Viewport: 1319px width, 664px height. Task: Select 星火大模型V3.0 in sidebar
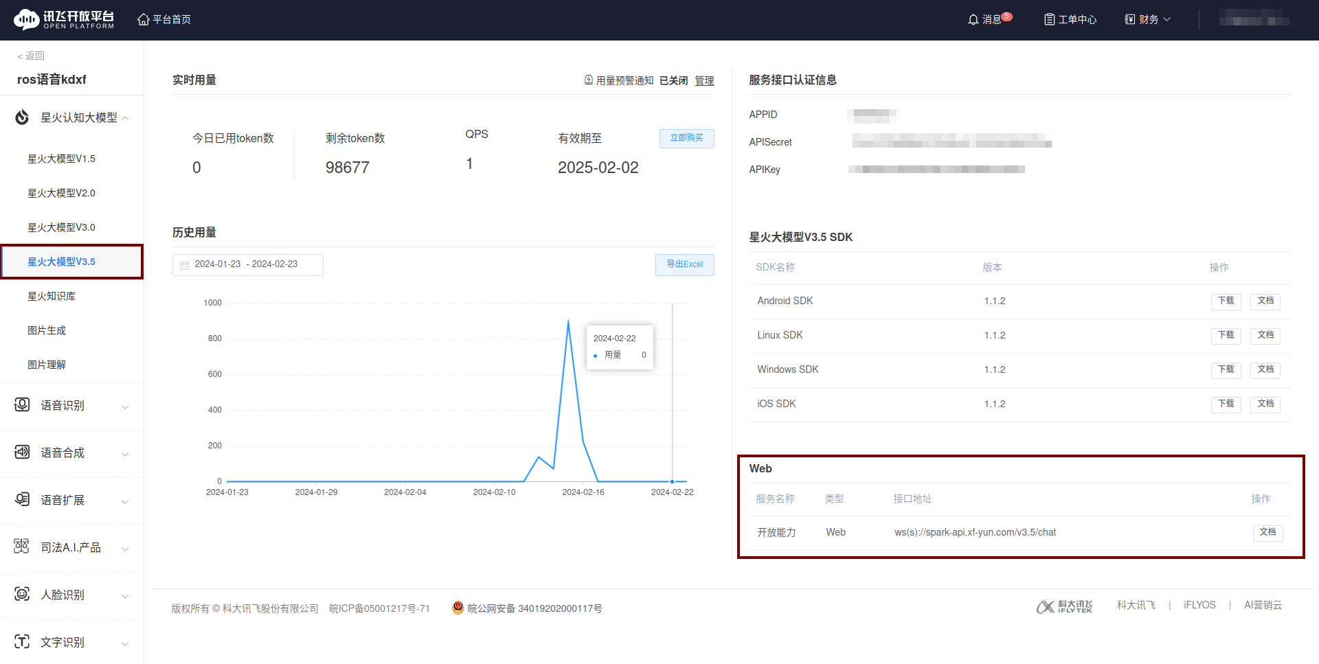coord(71,227)
